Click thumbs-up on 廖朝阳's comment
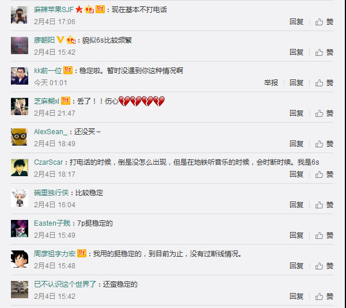346x308 pixels. pyautogui.click(x=324, y=52)
